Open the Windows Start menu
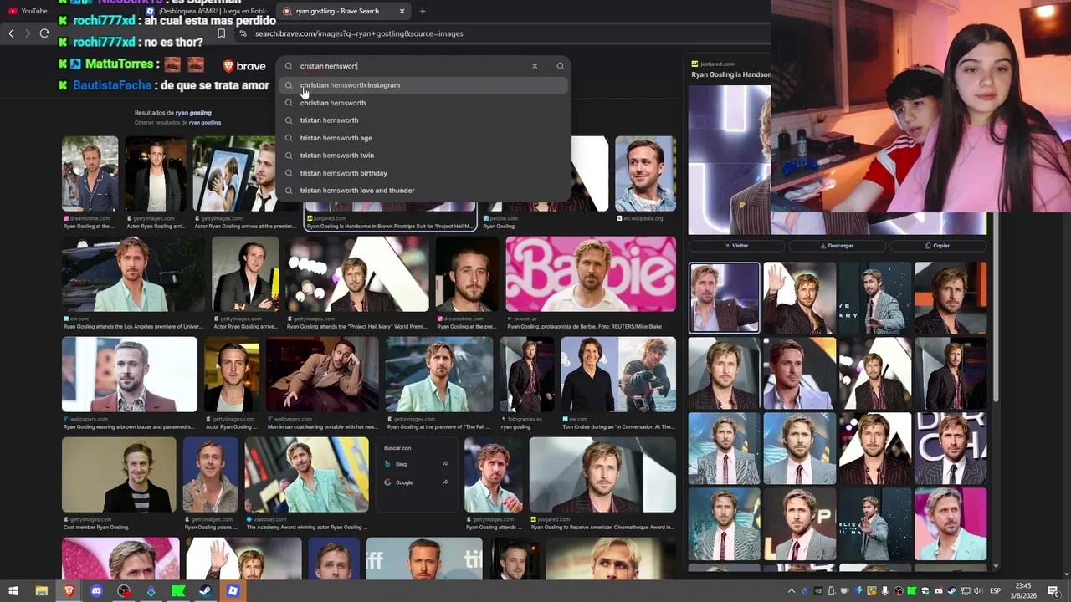Viewport: 1071px width, 602px height. (x=13, y=591)
